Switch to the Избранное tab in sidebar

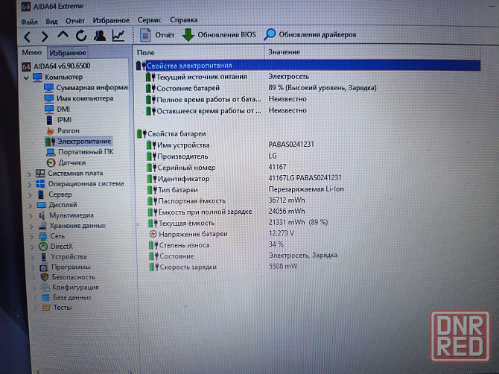(68, 53)
